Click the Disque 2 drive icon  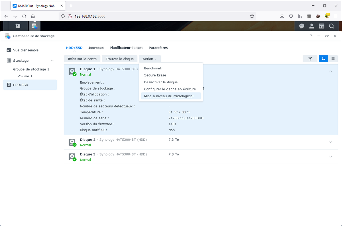pyautogui.click(x=72, y=142)
